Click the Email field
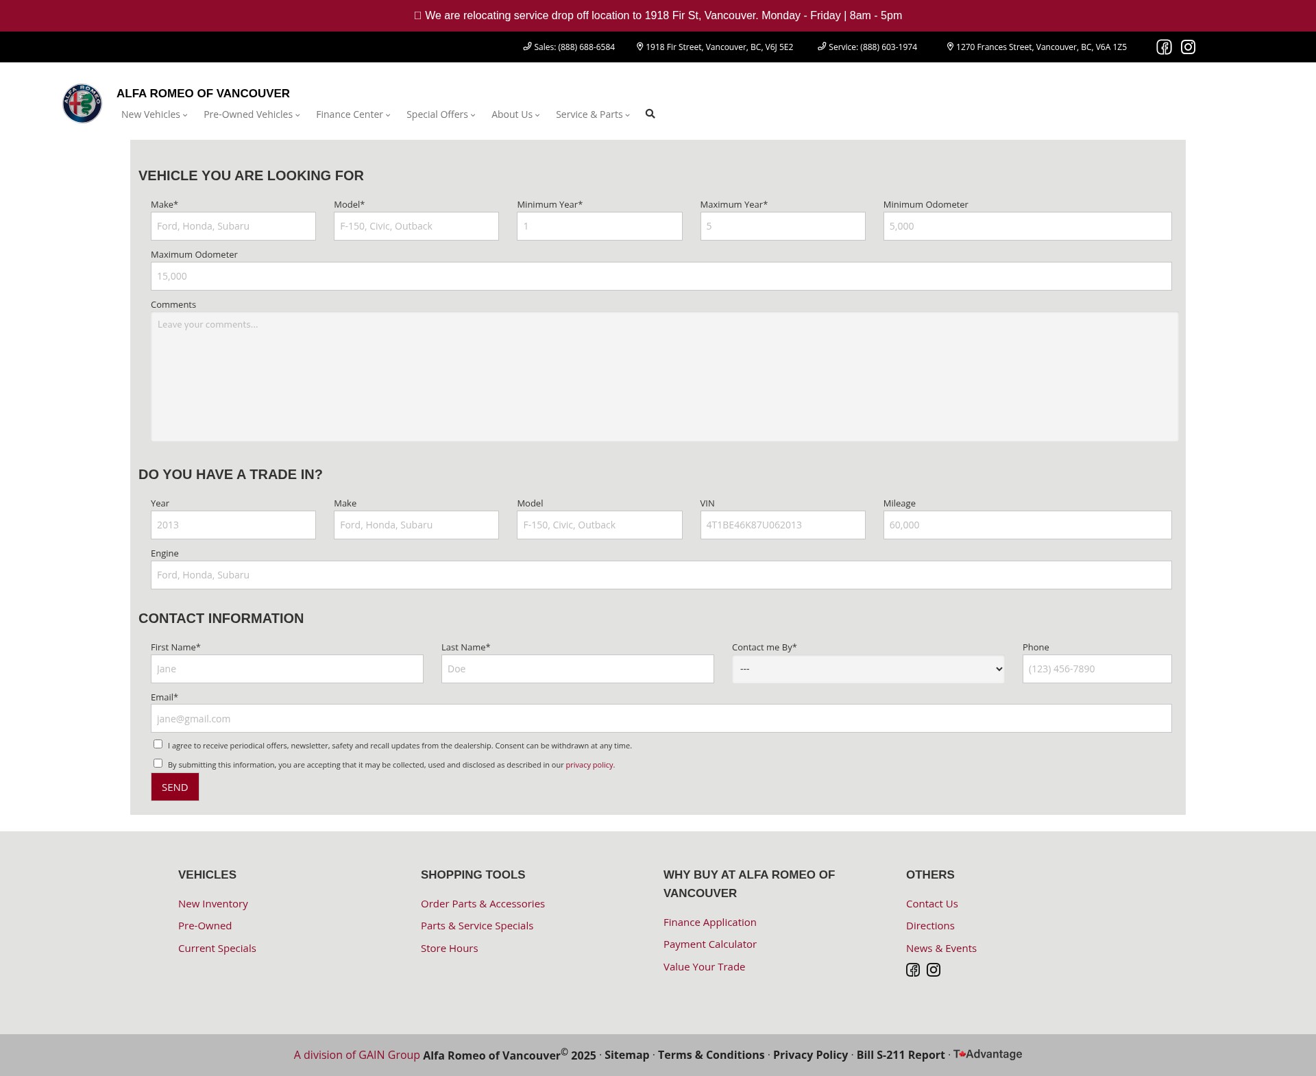This screenshot has width=1316, height=1076. pos(661,719)
